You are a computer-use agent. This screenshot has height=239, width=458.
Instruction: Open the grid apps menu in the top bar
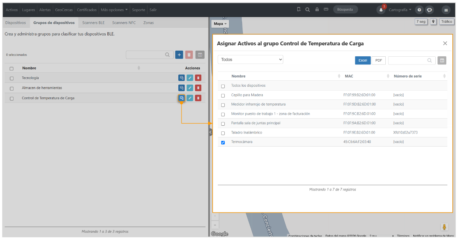point(446,10)
